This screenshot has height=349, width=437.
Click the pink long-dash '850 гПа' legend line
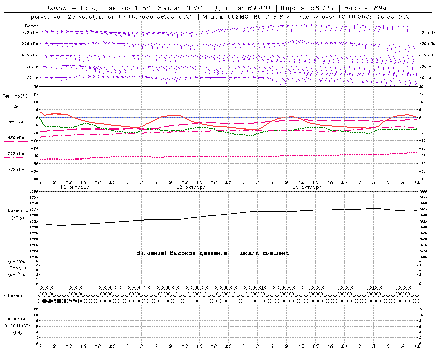pos(16,141)
